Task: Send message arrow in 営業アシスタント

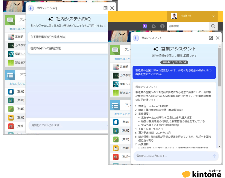Action: tap(214, 156)
